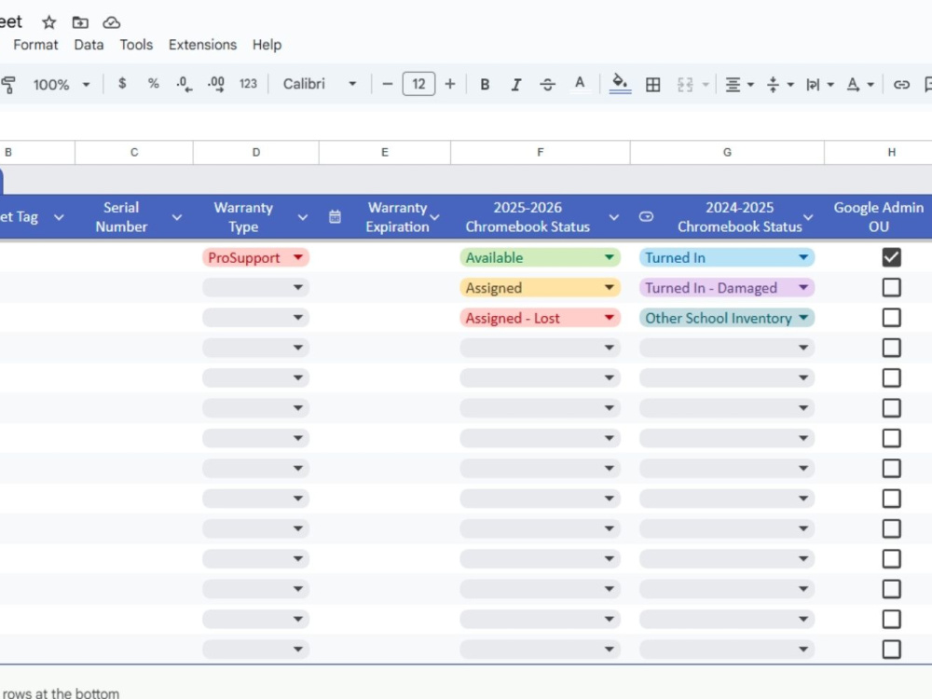Screen dimensions: 932x699
Task: Open the text color picker
Action: pos(580,84)
